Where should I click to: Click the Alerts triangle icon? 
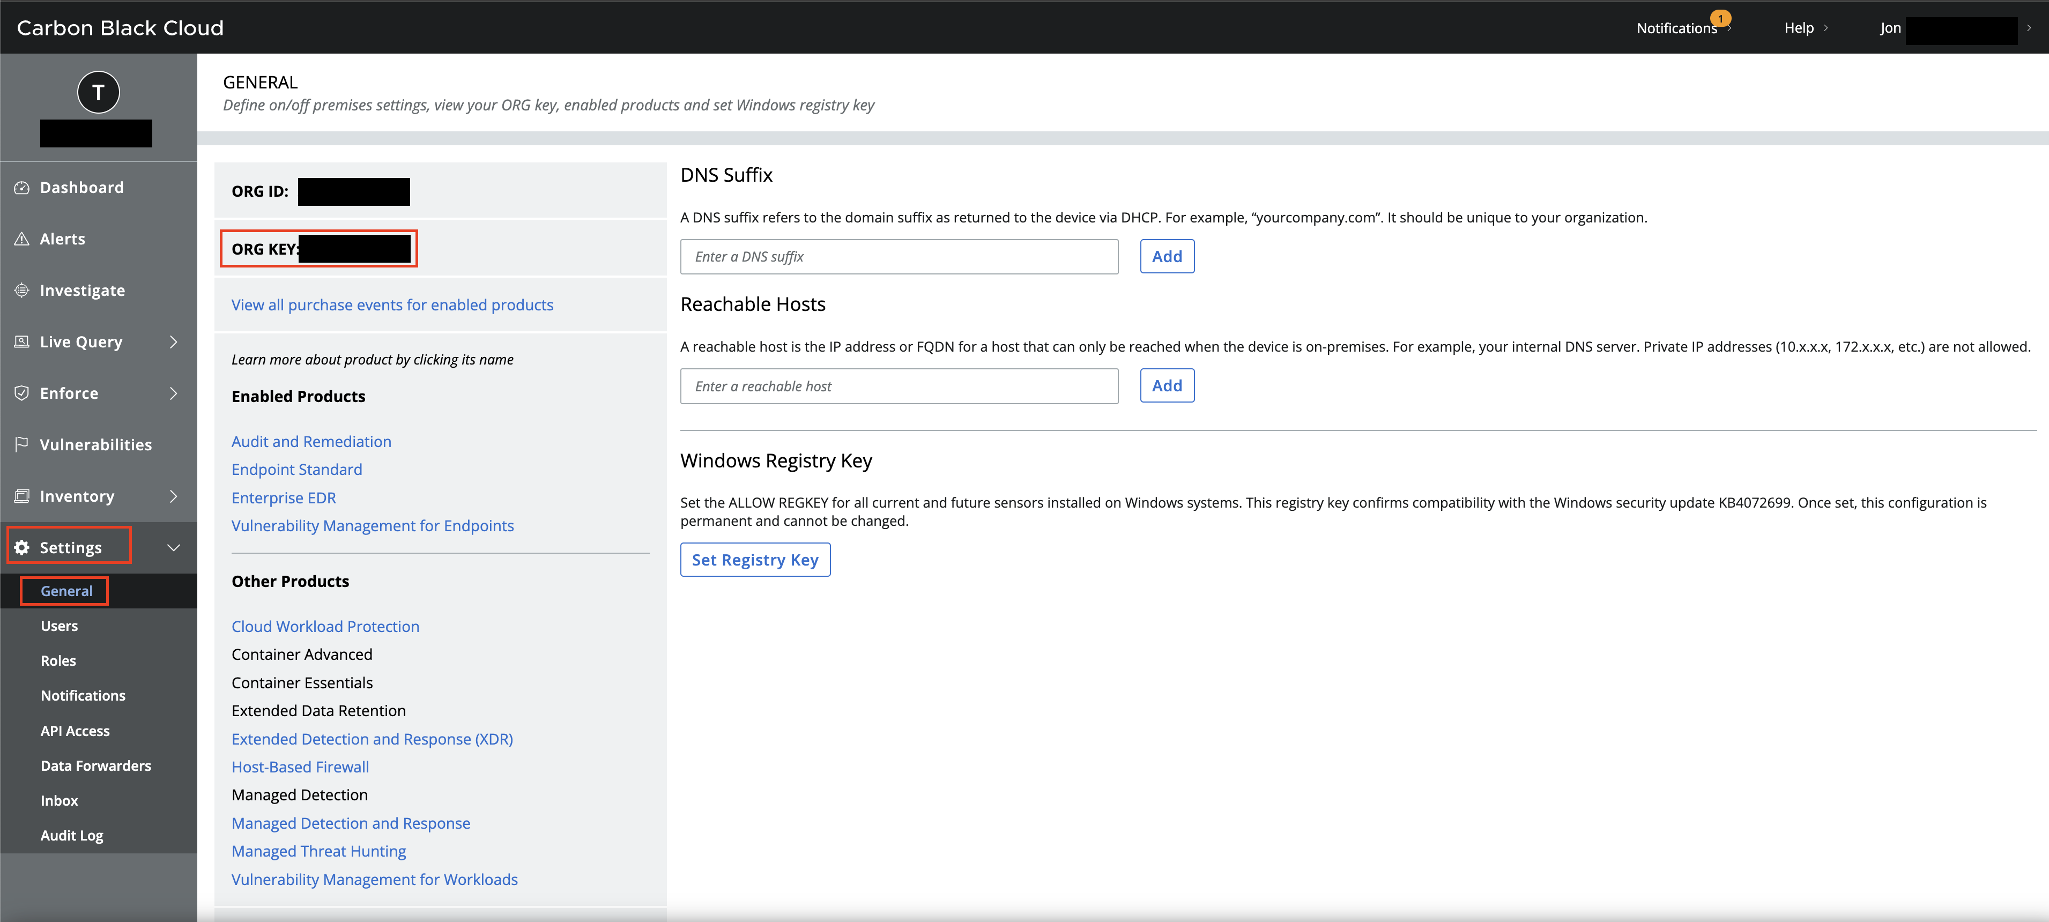click(x=21, y=239)
